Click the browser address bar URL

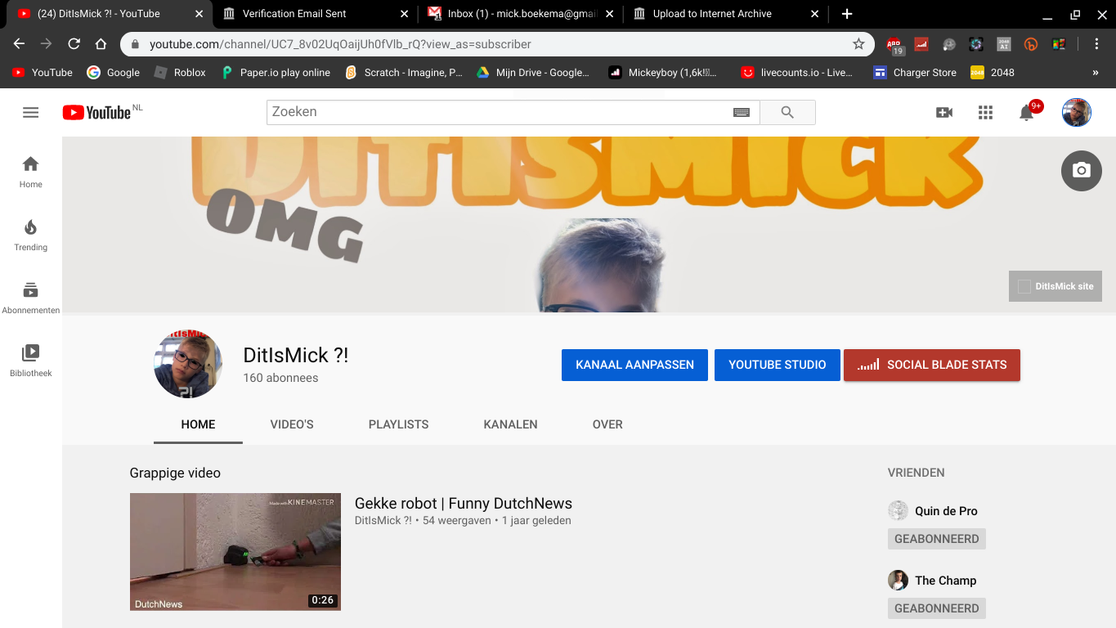tap(340, 44)
